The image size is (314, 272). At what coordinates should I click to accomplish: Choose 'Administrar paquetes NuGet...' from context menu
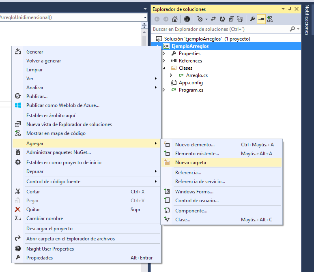click(58, 152)
